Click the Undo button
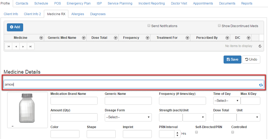268x139 pixels. 251,60
